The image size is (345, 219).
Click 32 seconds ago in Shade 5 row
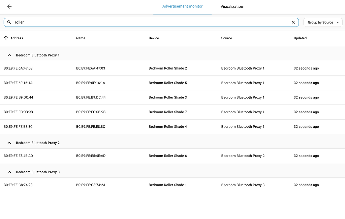(306, 83)
